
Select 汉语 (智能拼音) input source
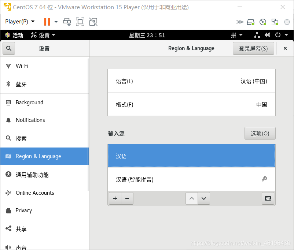[x=191, y=179]
